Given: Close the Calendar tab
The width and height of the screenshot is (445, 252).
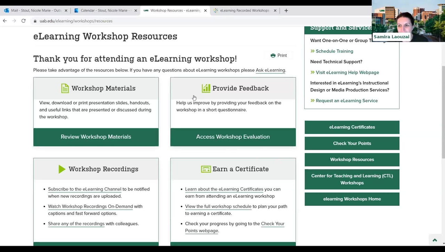Looking at the screenshot, I should point(136,10).
